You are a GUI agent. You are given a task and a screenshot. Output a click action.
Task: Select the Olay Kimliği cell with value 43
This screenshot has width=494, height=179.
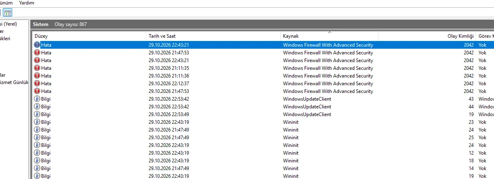pyautogui.click(x=471, y=99)
